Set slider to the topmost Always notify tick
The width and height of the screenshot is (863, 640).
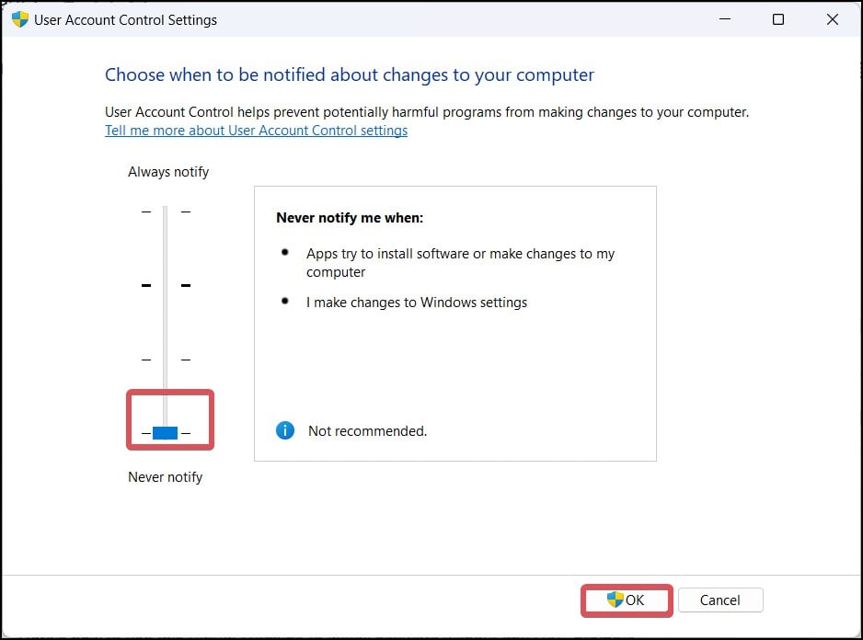coord(166,212)
